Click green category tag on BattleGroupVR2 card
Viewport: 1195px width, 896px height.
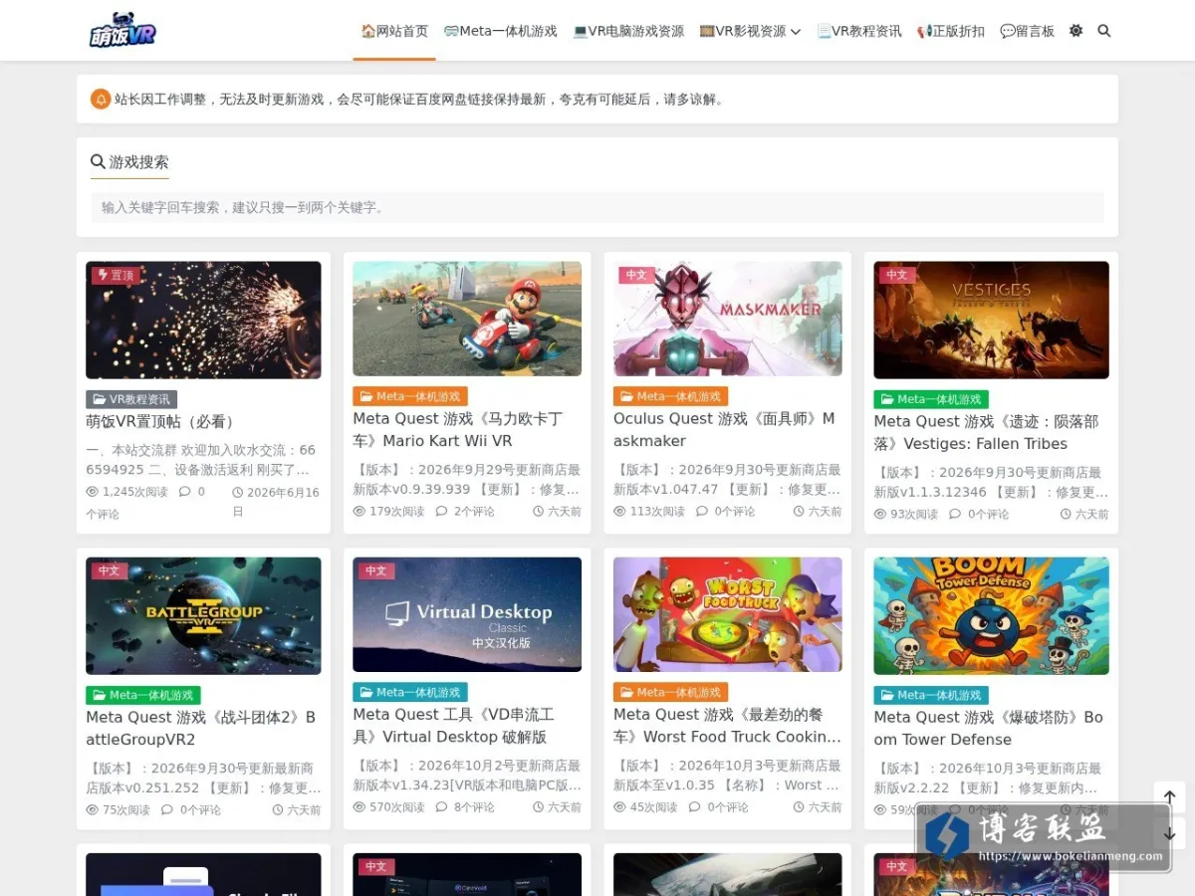(143, 695)
